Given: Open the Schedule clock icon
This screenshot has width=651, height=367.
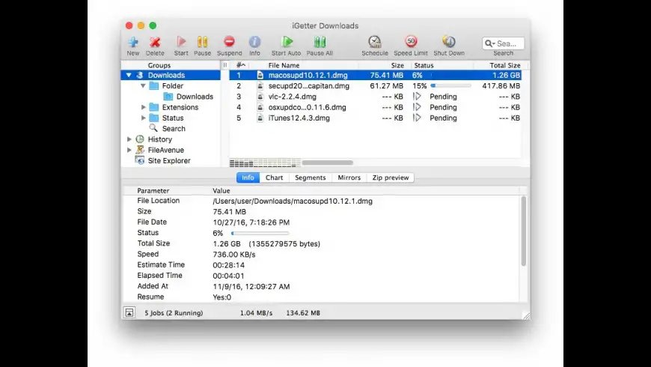Looking at the screenshot, I should click(x=375, y=42).
